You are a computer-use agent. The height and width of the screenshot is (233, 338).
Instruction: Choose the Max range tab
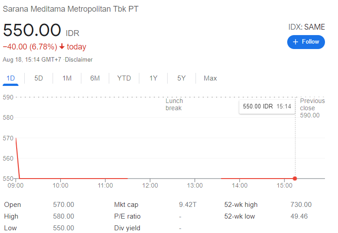pyautogui.click(x=210, y=78)
